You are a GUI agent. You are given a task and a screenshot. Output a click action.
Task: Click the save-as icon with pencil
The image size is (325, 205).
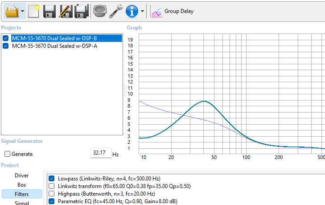65,11
